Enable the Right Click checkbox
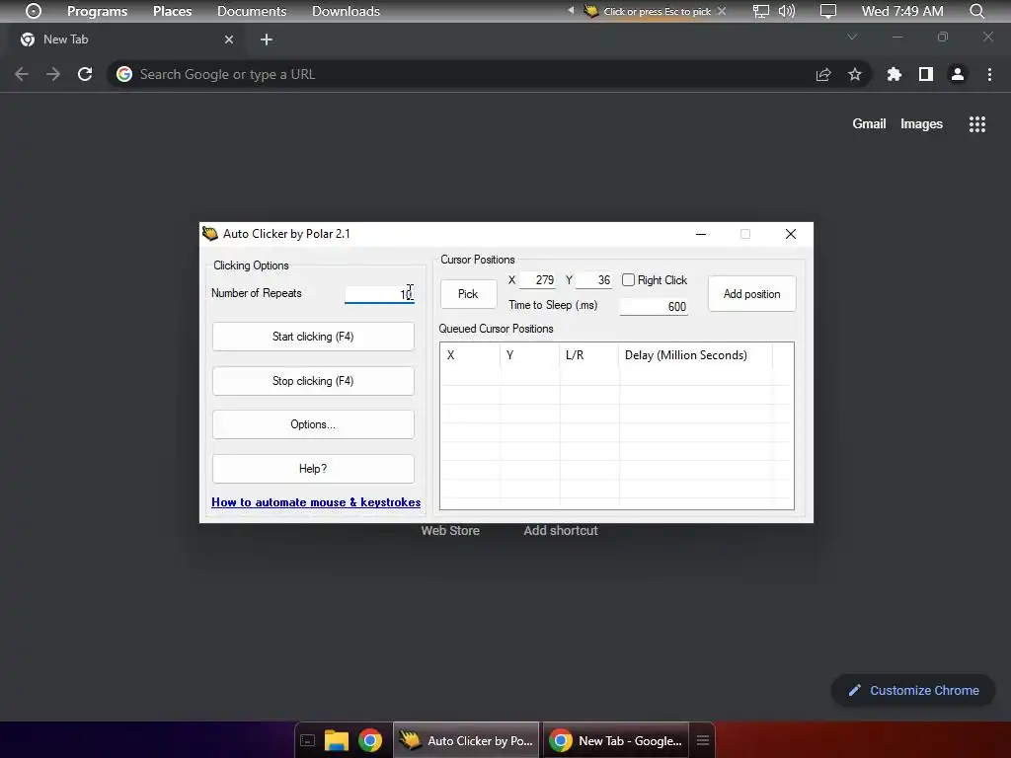This screenshot has height=758, width=1011. pos(628,279)
